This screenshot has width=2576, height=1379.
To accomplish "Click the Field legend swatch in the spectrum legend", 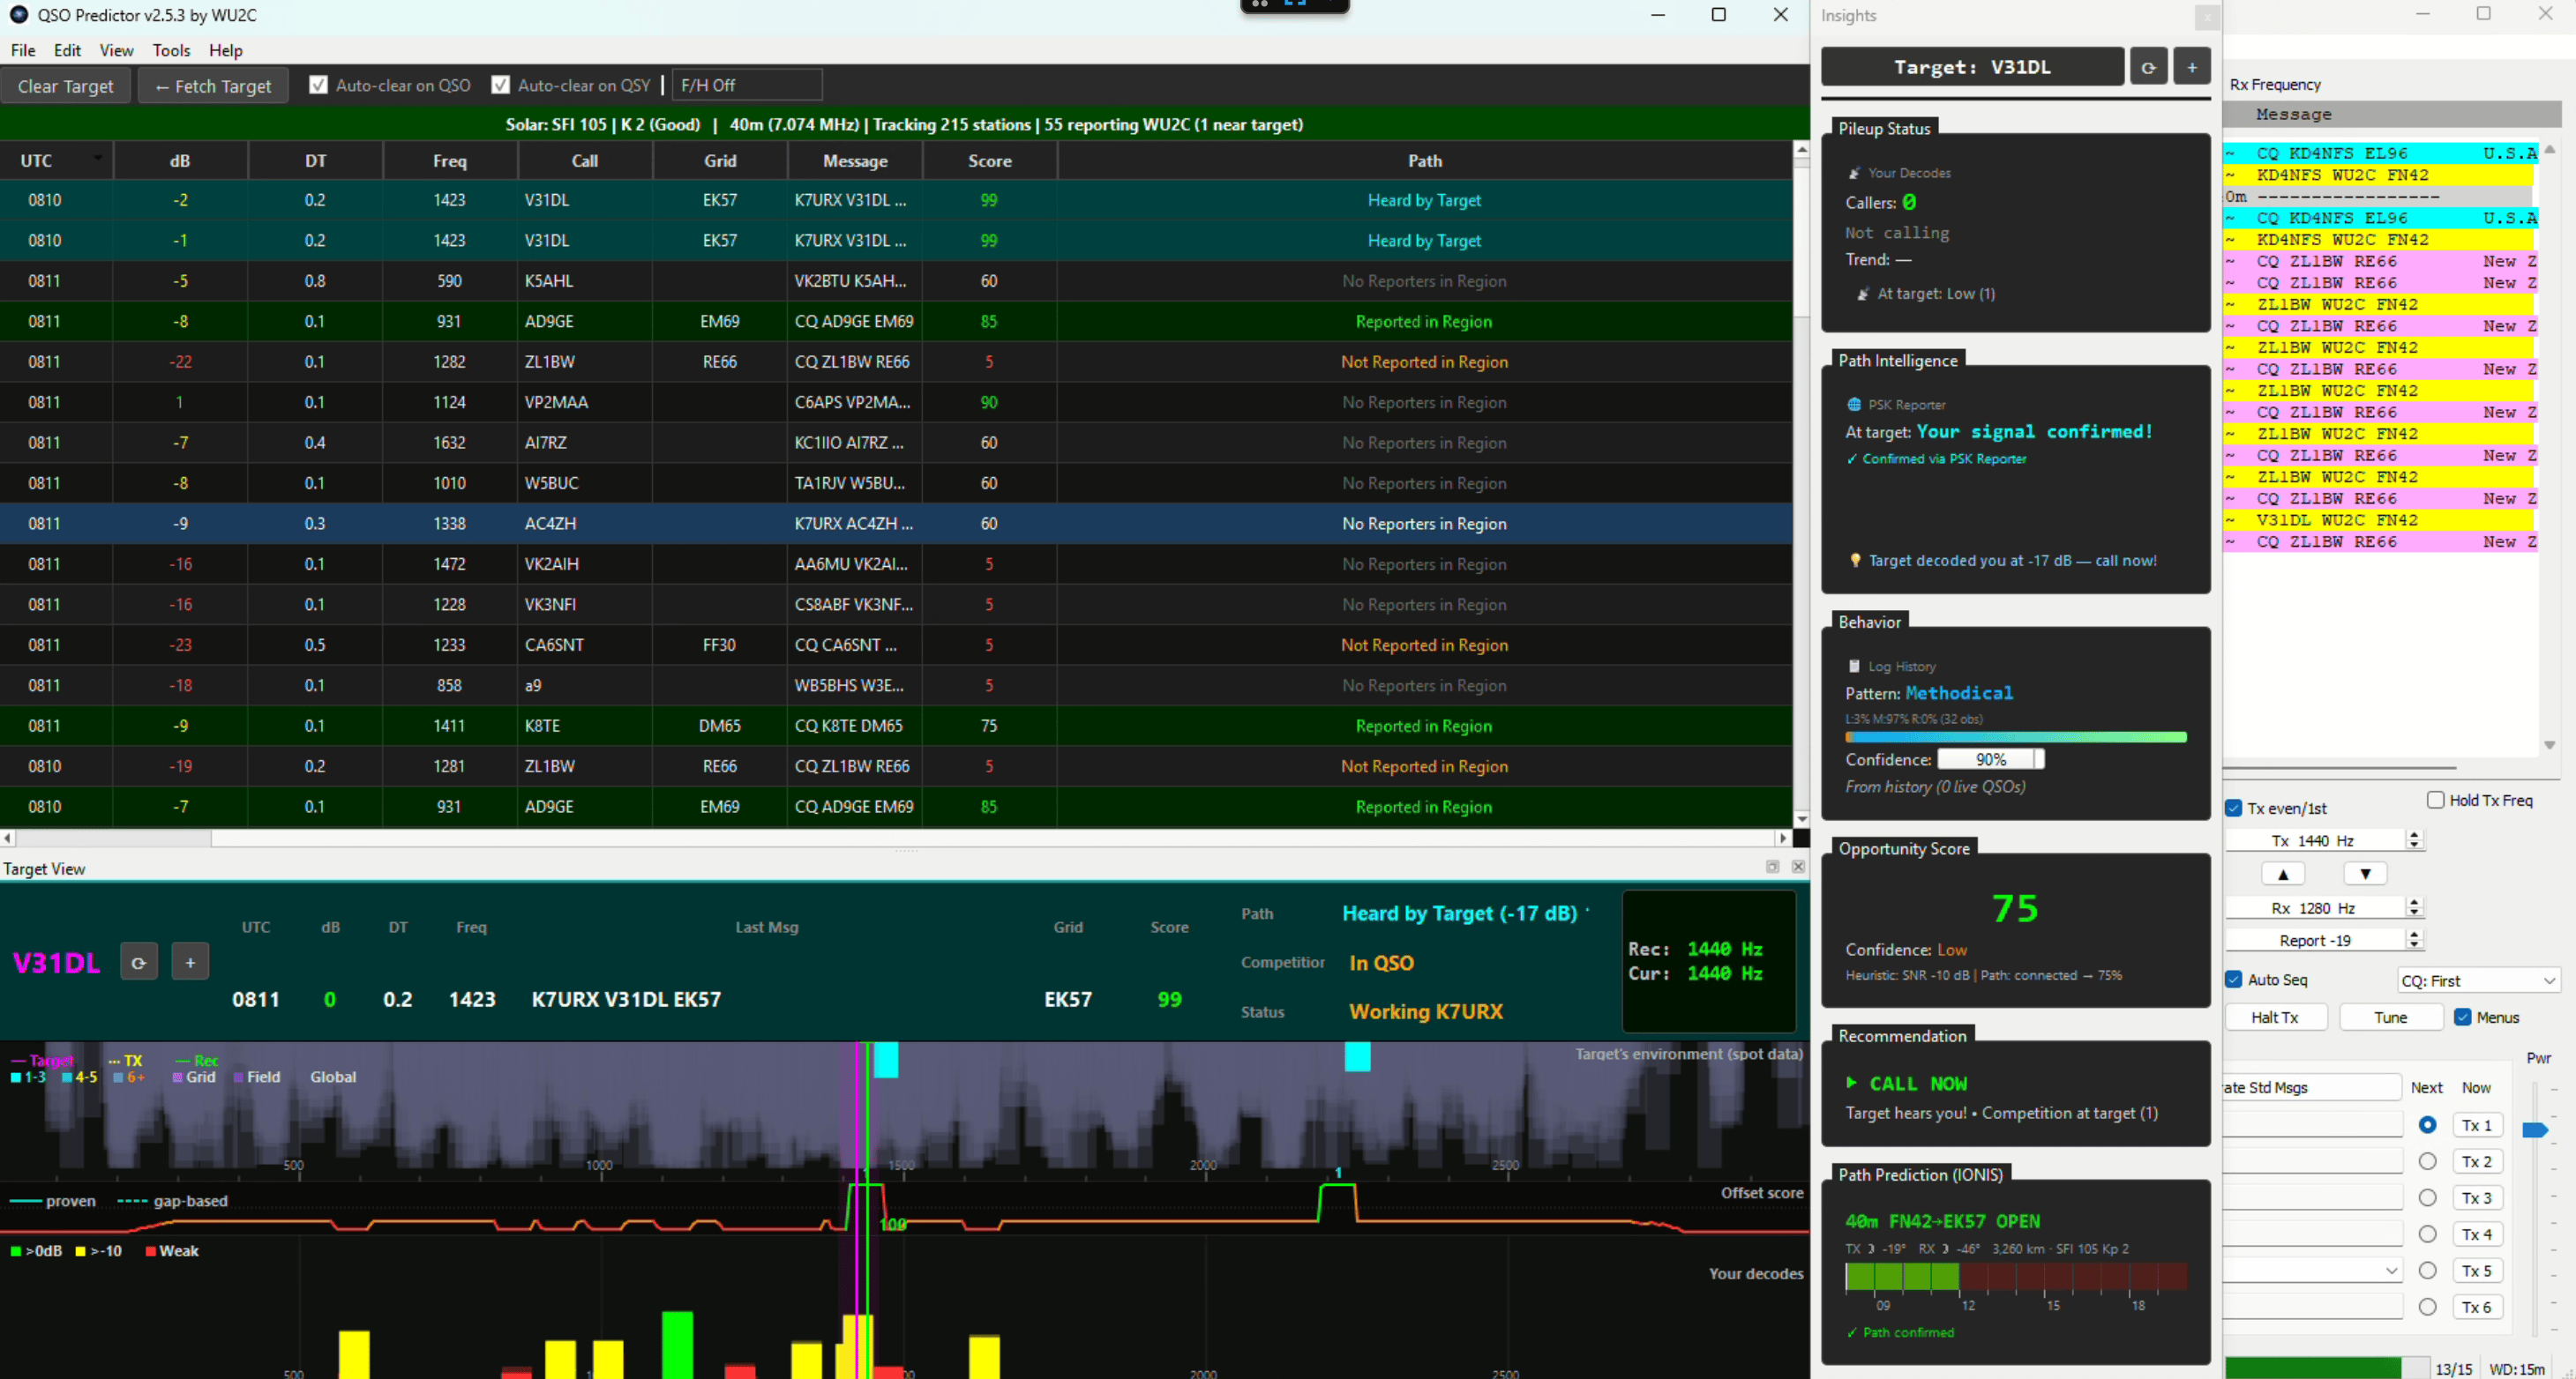I will (239, 1077).
